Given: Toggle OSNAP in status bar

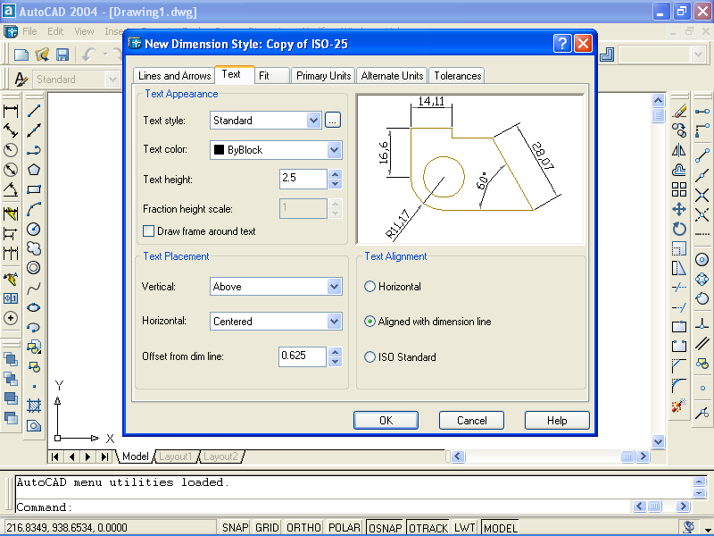Looking at the screenshot, I should click(x=385, y=528).
